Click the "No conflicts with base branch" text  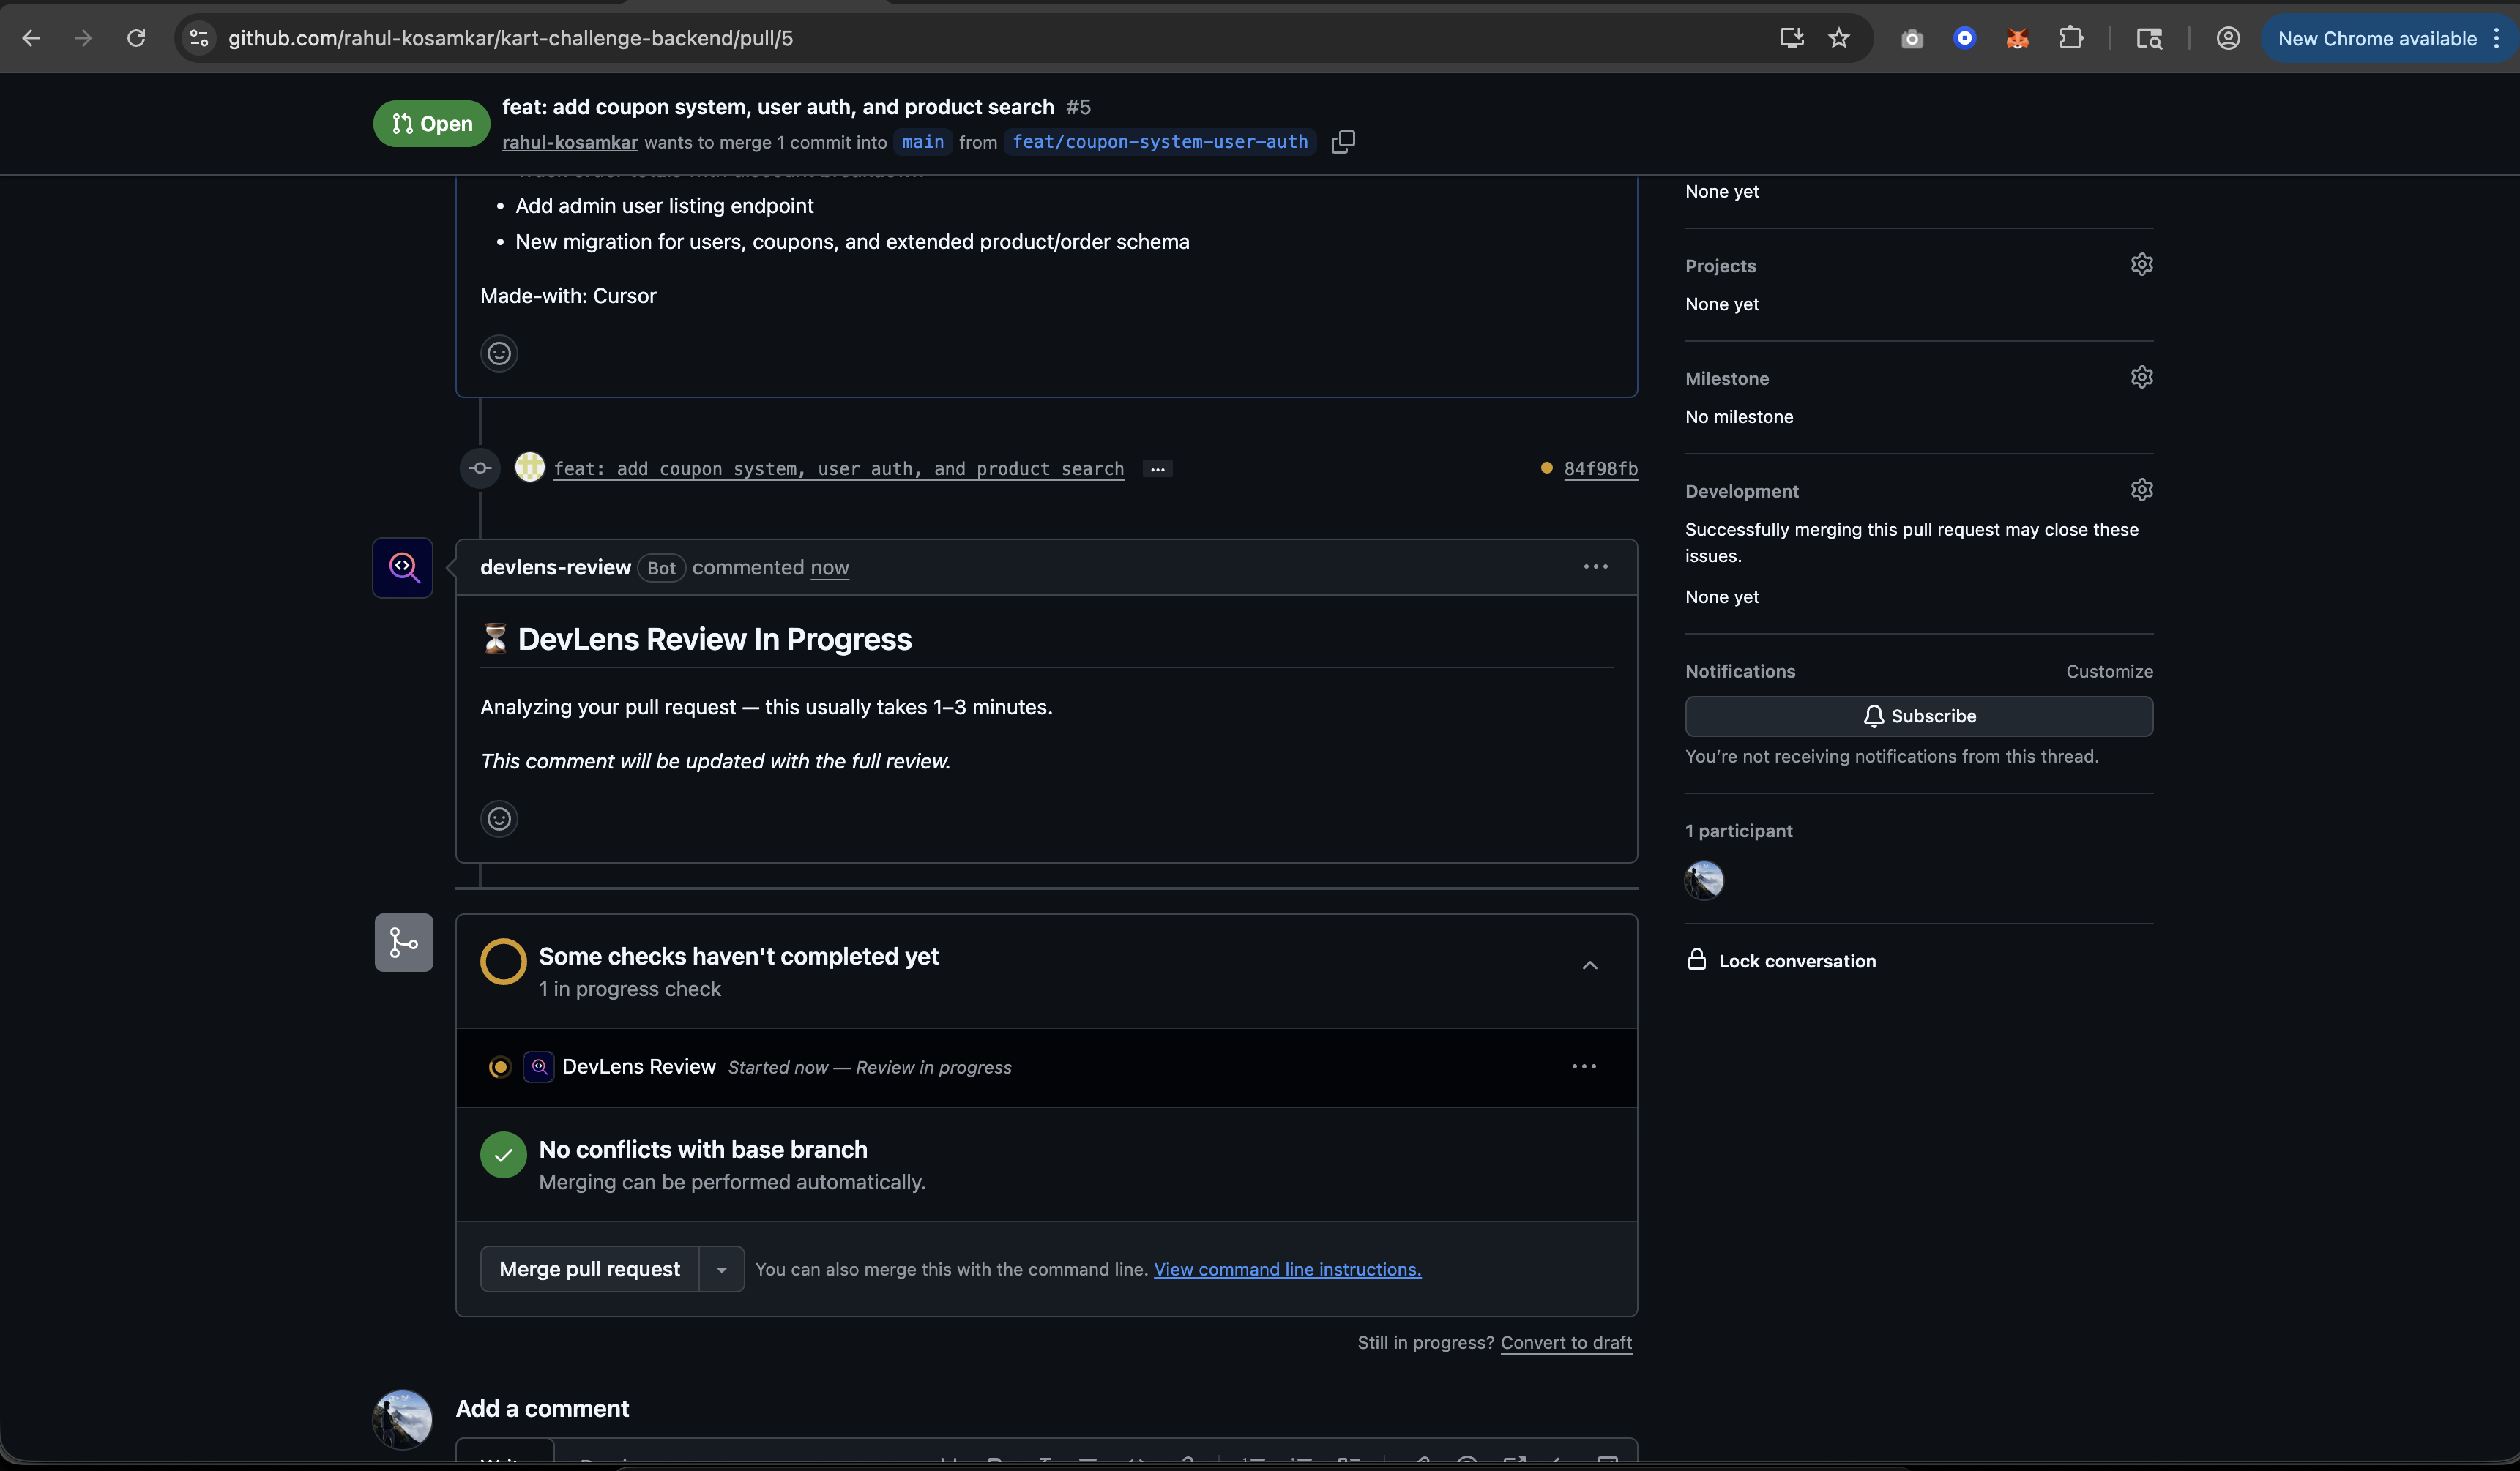coord(703,1149)
